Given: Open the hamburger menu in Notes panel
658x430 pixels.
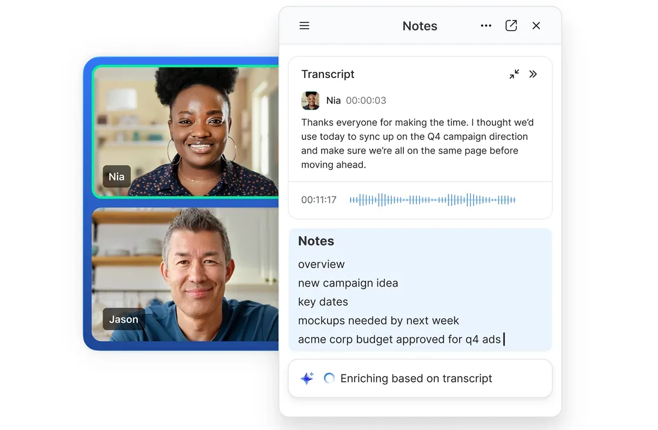Looking at the screenshot, I should (304, 26).
